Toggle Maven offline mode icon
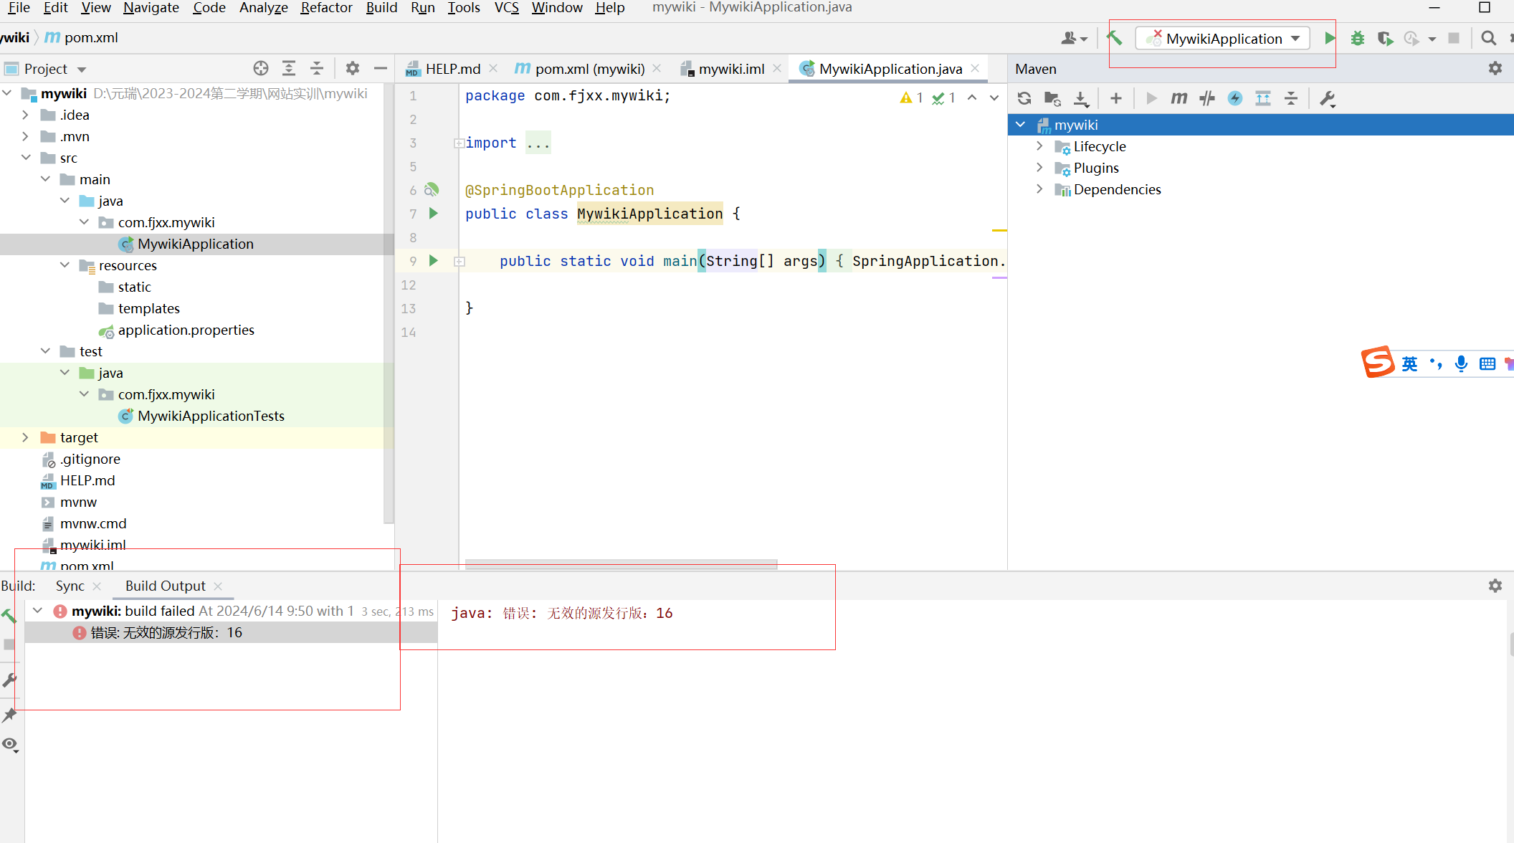1514x843 pixels. (x=1207, y=98)
